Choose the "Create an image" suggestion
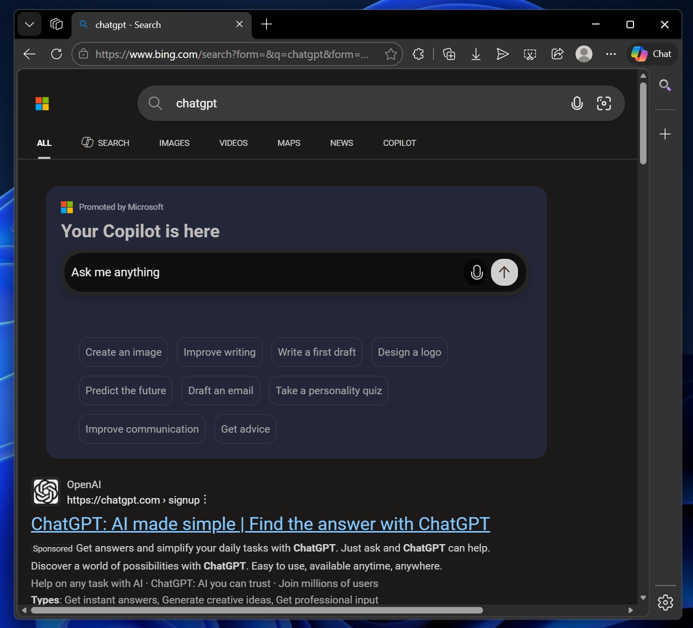The image size is (693, 628). click(x=123, y=352)
